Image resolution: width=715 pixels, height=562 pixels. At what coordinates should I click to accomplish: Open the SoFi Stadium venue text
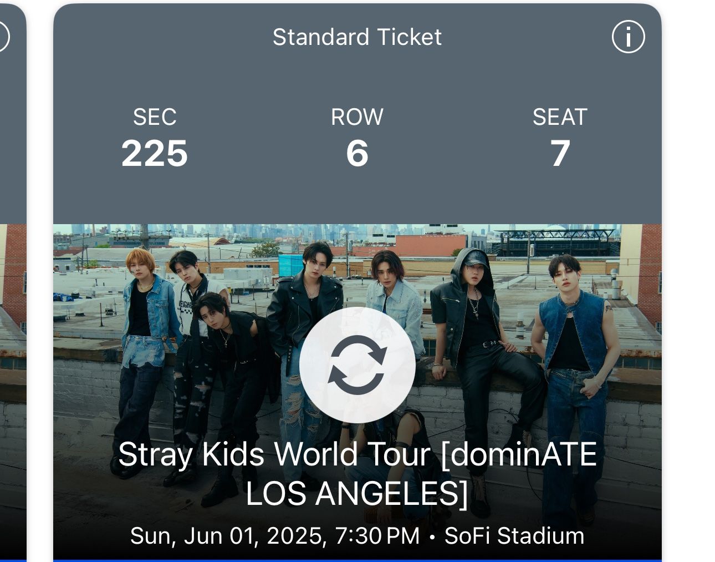point(514,536)
